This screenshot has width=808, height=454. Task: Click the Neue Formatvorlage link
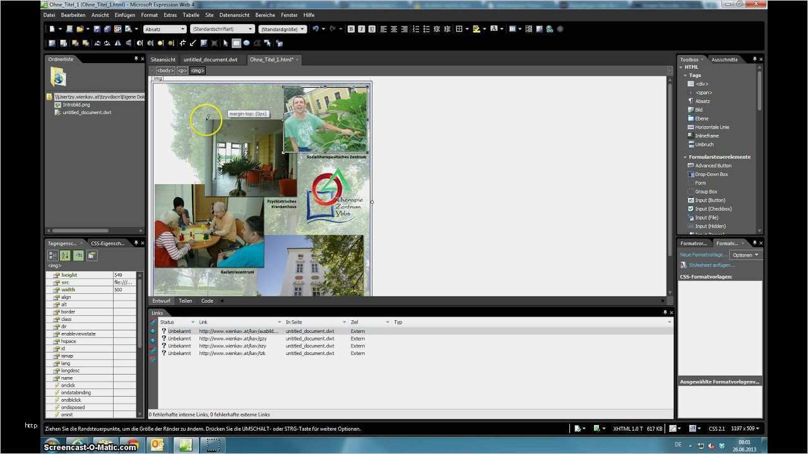703,255
